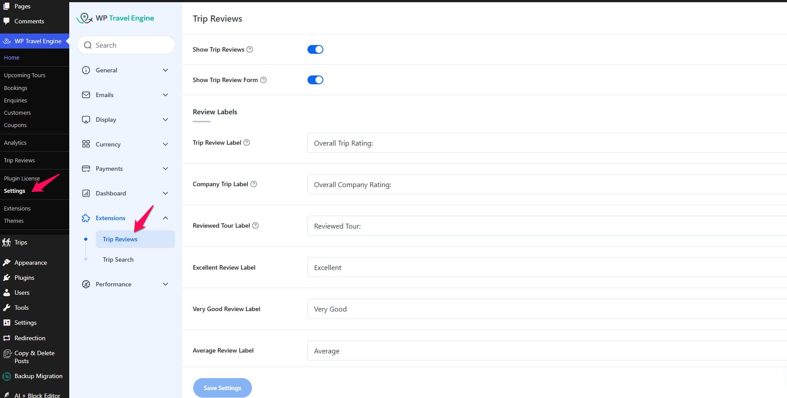This screenshot has width=787, height=398.
Task: Open Bookings in the admin sidebar
Action: 16,88
